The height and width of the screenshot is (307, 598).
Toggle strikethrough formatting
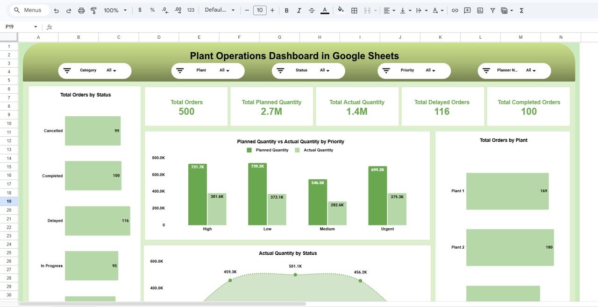pyautogui.click(x=312, y=10)
